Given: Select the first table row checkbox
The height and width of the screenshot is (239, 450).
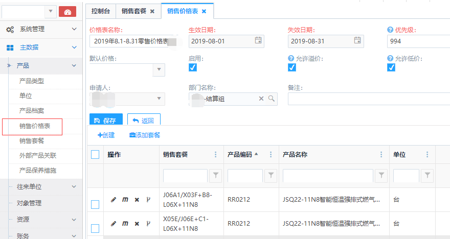Looking at the screenshot, I should coord(95,204).
